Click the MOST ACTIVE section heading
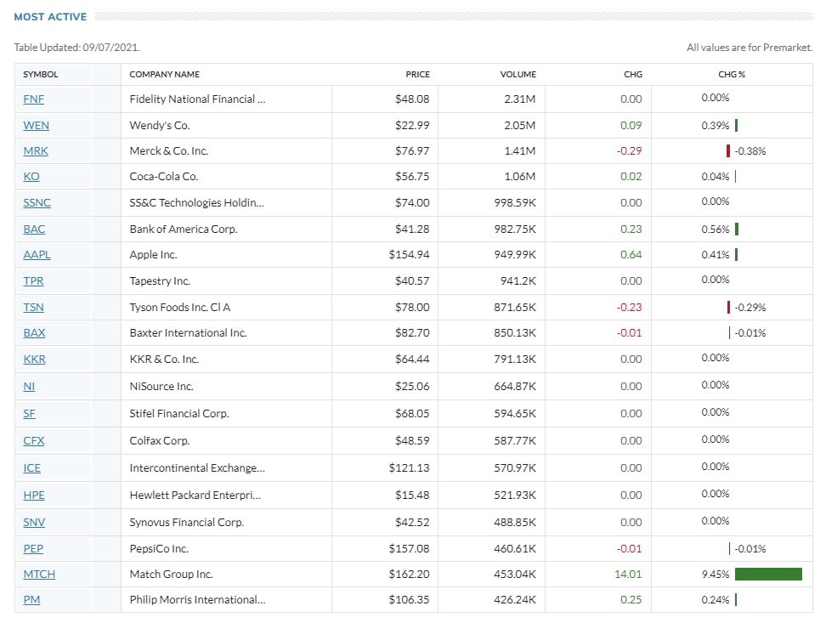Screen dimensions: 826x623 [50, 17]
